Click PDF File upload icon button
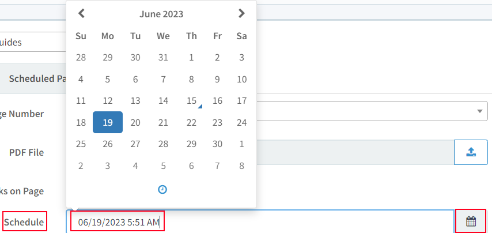Viewport: 492px width, 233px height. click(471, 152)
